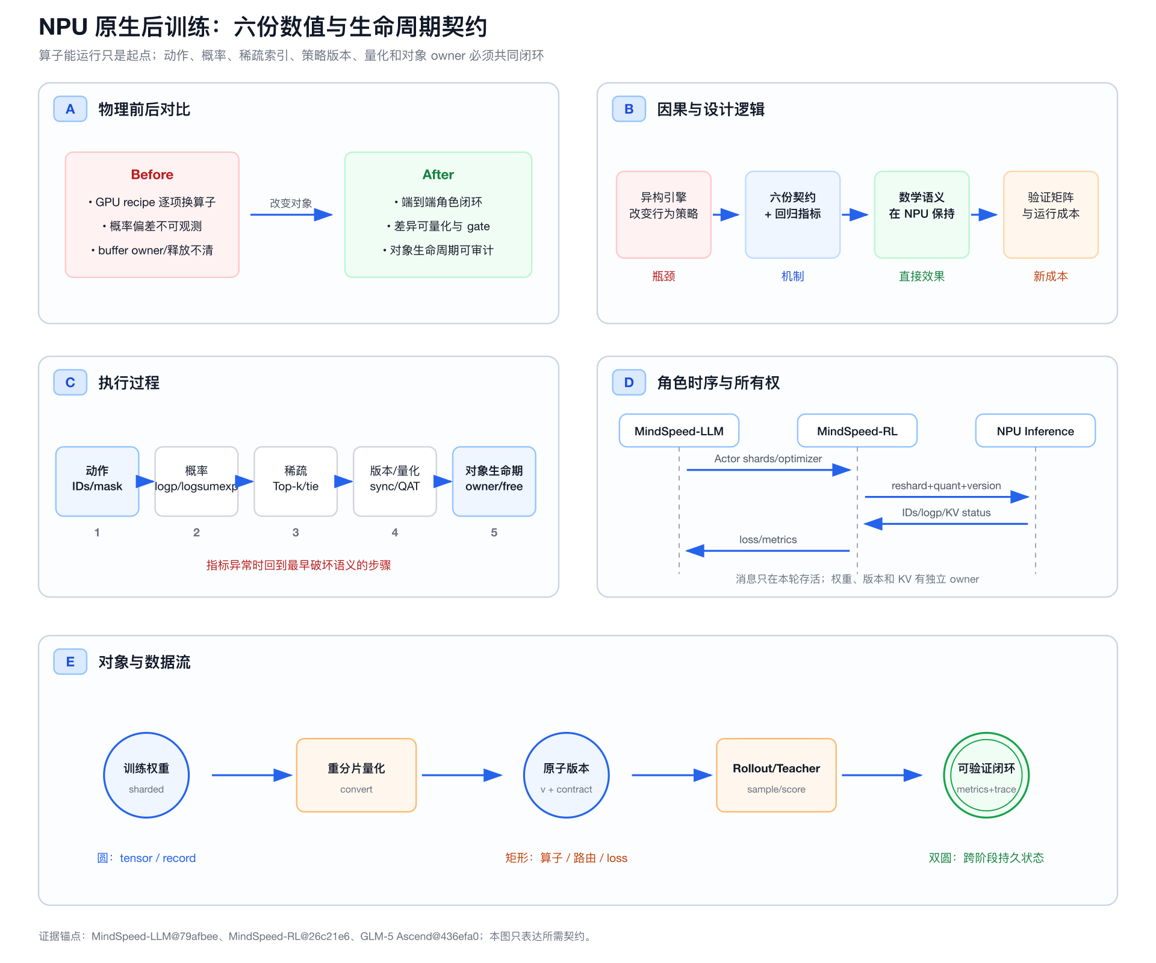Select step 3 稀疏 Top-k/tie box
The height and width of the screenshot is (963, 1156).
(296, 482)
